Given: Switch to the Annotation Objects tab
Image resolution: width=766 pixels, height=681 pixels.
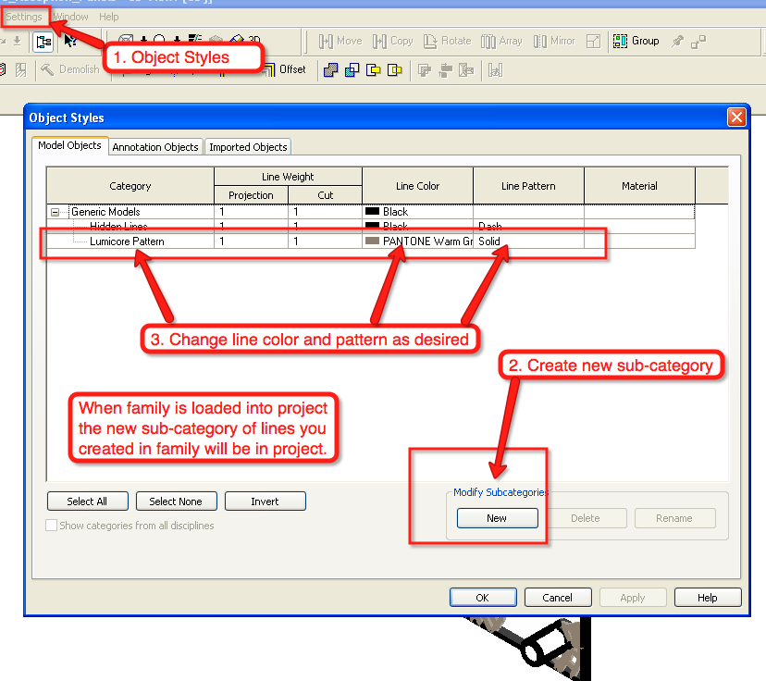Looking at the screenshot, I should click(x=155, y=147).
